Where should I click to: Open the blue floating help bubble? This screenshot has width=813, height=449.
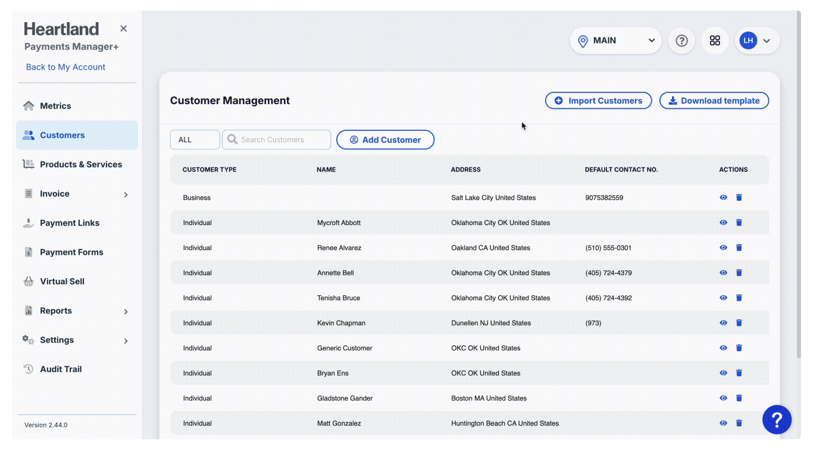(x=777, y=420)
